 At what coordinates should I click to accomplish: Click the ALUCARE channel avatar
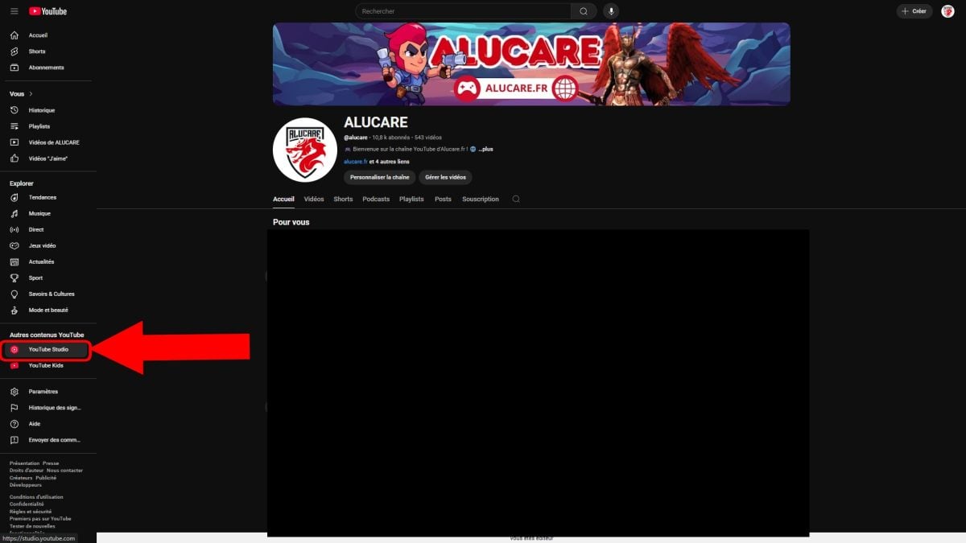[305, 150]
